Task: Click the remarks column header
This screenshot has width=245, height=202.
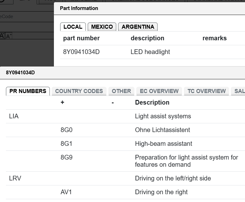Action: click(215, 38)
